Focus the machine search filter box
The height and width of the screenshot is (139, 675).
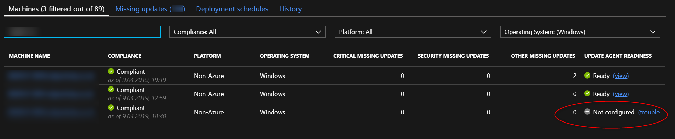[x=82, y=32]
